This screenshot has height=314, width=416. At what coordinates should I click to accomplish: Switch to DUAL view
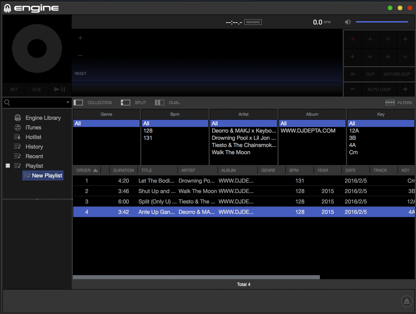tap(167, 103)
